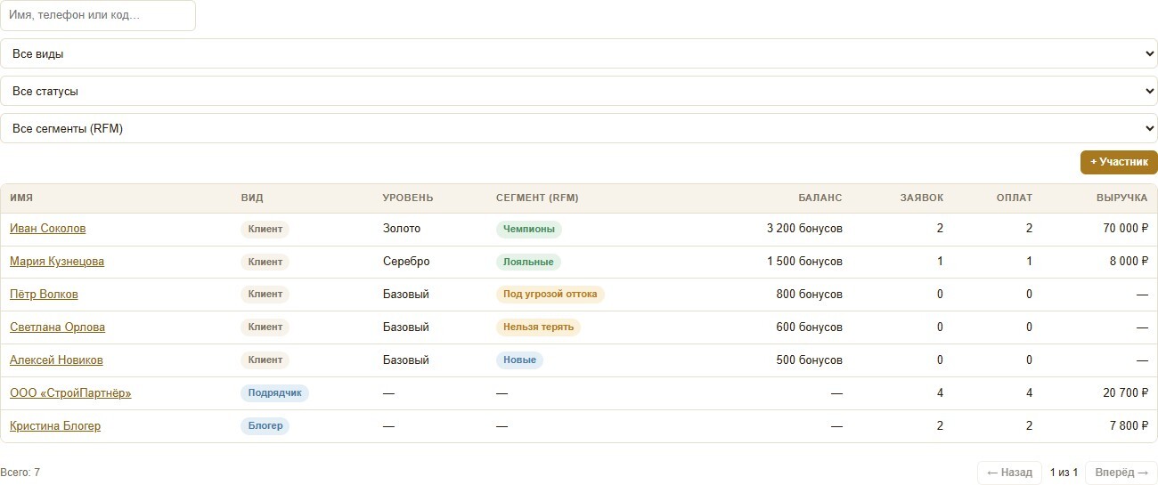
Task: Open Пётр Волков link
Action: [44, 295]
